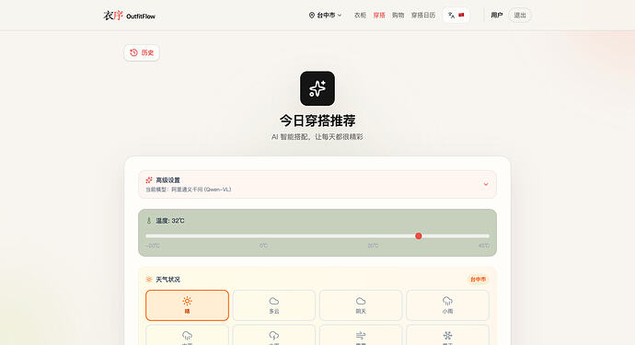Select the wind weather option
The image size is (635, 345).
click(361, 335)
